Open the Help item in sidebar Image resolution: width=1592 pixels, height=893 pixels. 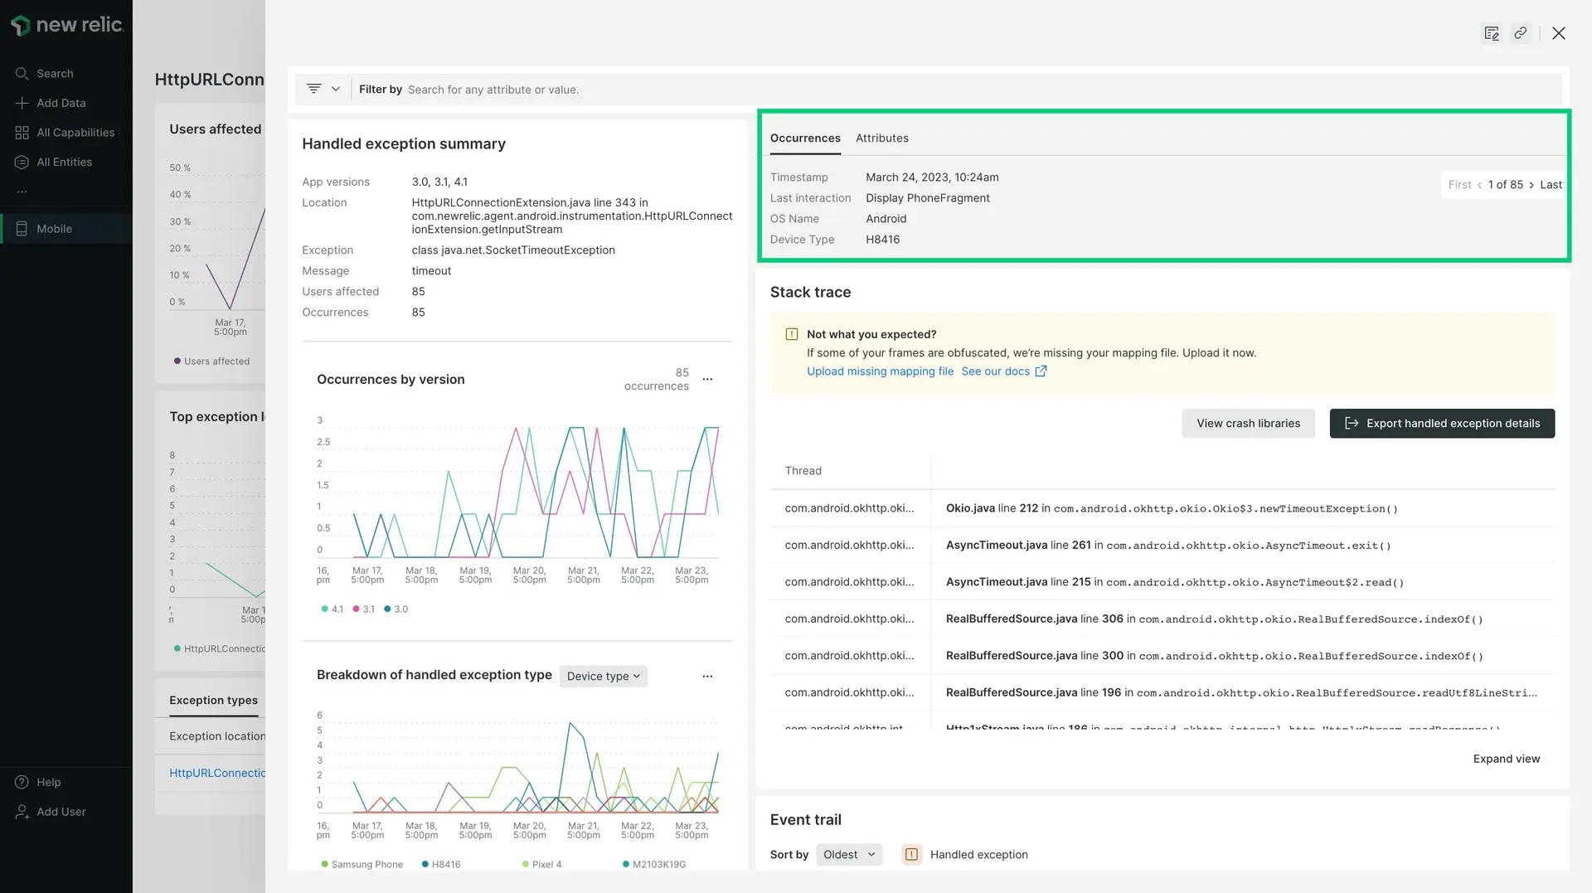coord(48,782)
